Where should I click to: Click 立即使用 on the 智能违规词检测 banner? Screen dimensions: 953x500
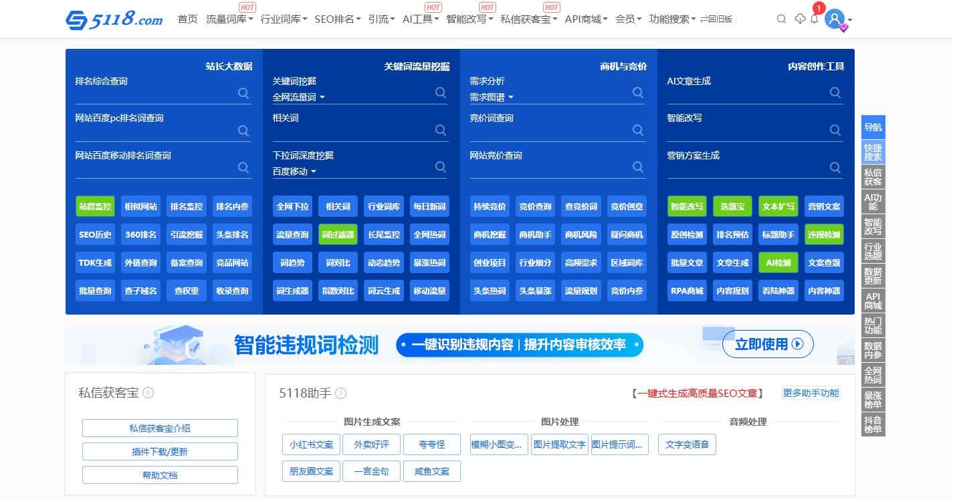[767, 344]
